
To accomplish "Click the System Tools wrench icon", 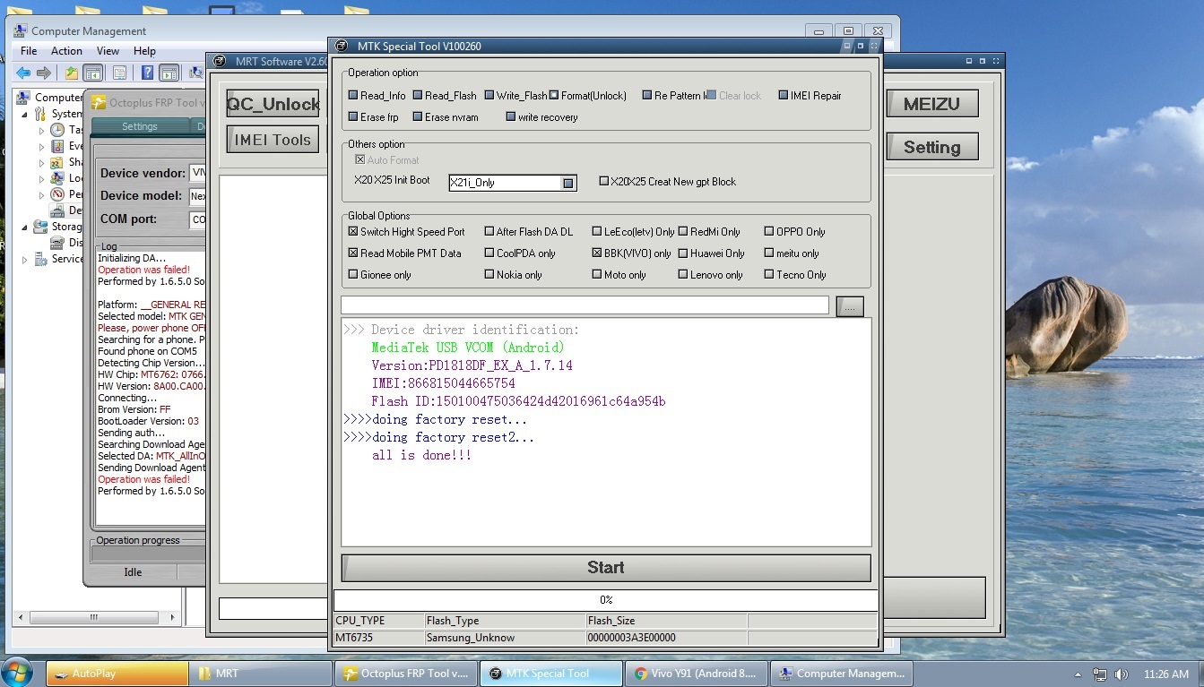I will (40, 114).
